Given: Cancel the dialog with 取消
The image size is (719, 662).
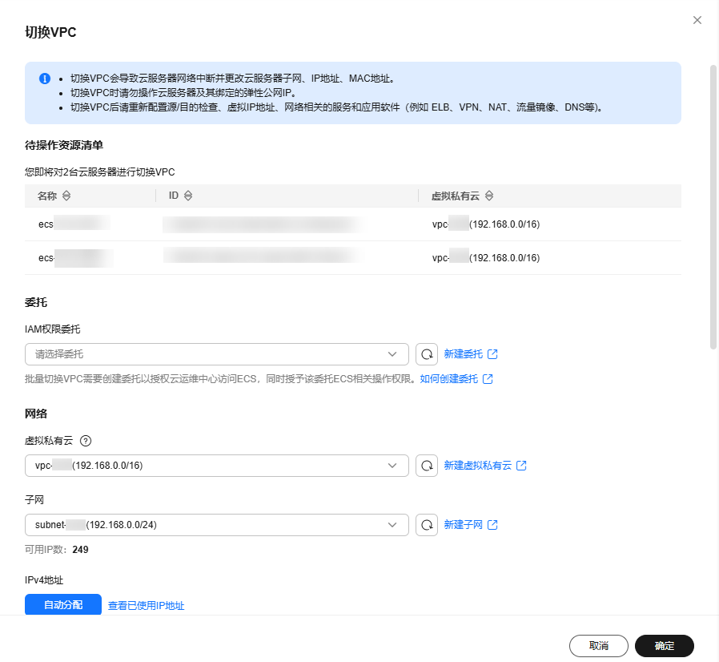Looking at the screenshot, I should tap(598, 645).
